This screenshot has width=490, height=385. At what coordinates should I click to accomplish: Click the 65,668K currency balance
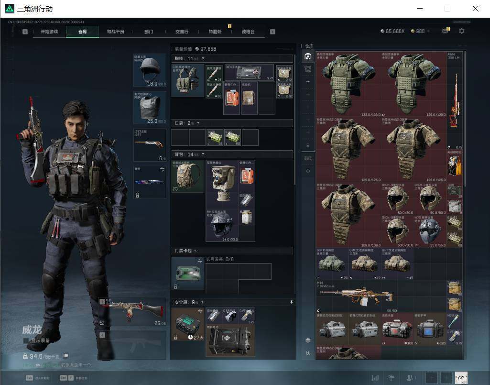pos(392,31)
